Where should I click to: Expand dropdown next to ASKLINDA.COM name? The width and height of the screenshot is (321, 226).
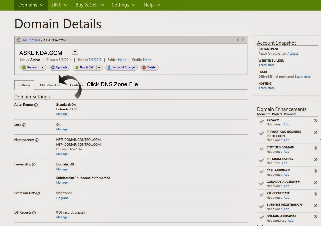[x=75, y=52]
